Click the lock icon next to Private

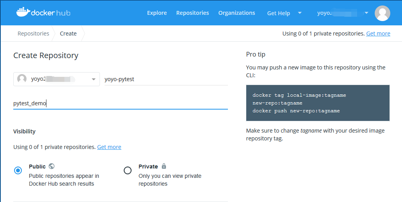point(164,166)
